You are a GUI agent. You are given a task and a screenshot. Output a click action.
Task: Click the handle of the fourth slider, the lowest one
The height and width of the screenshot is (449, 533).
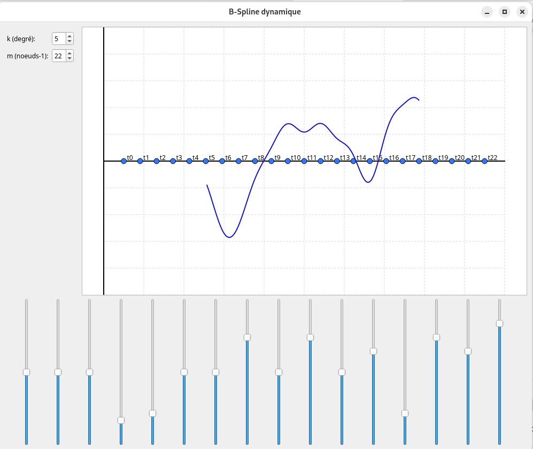pyautogui.click(x=121, y=420)
